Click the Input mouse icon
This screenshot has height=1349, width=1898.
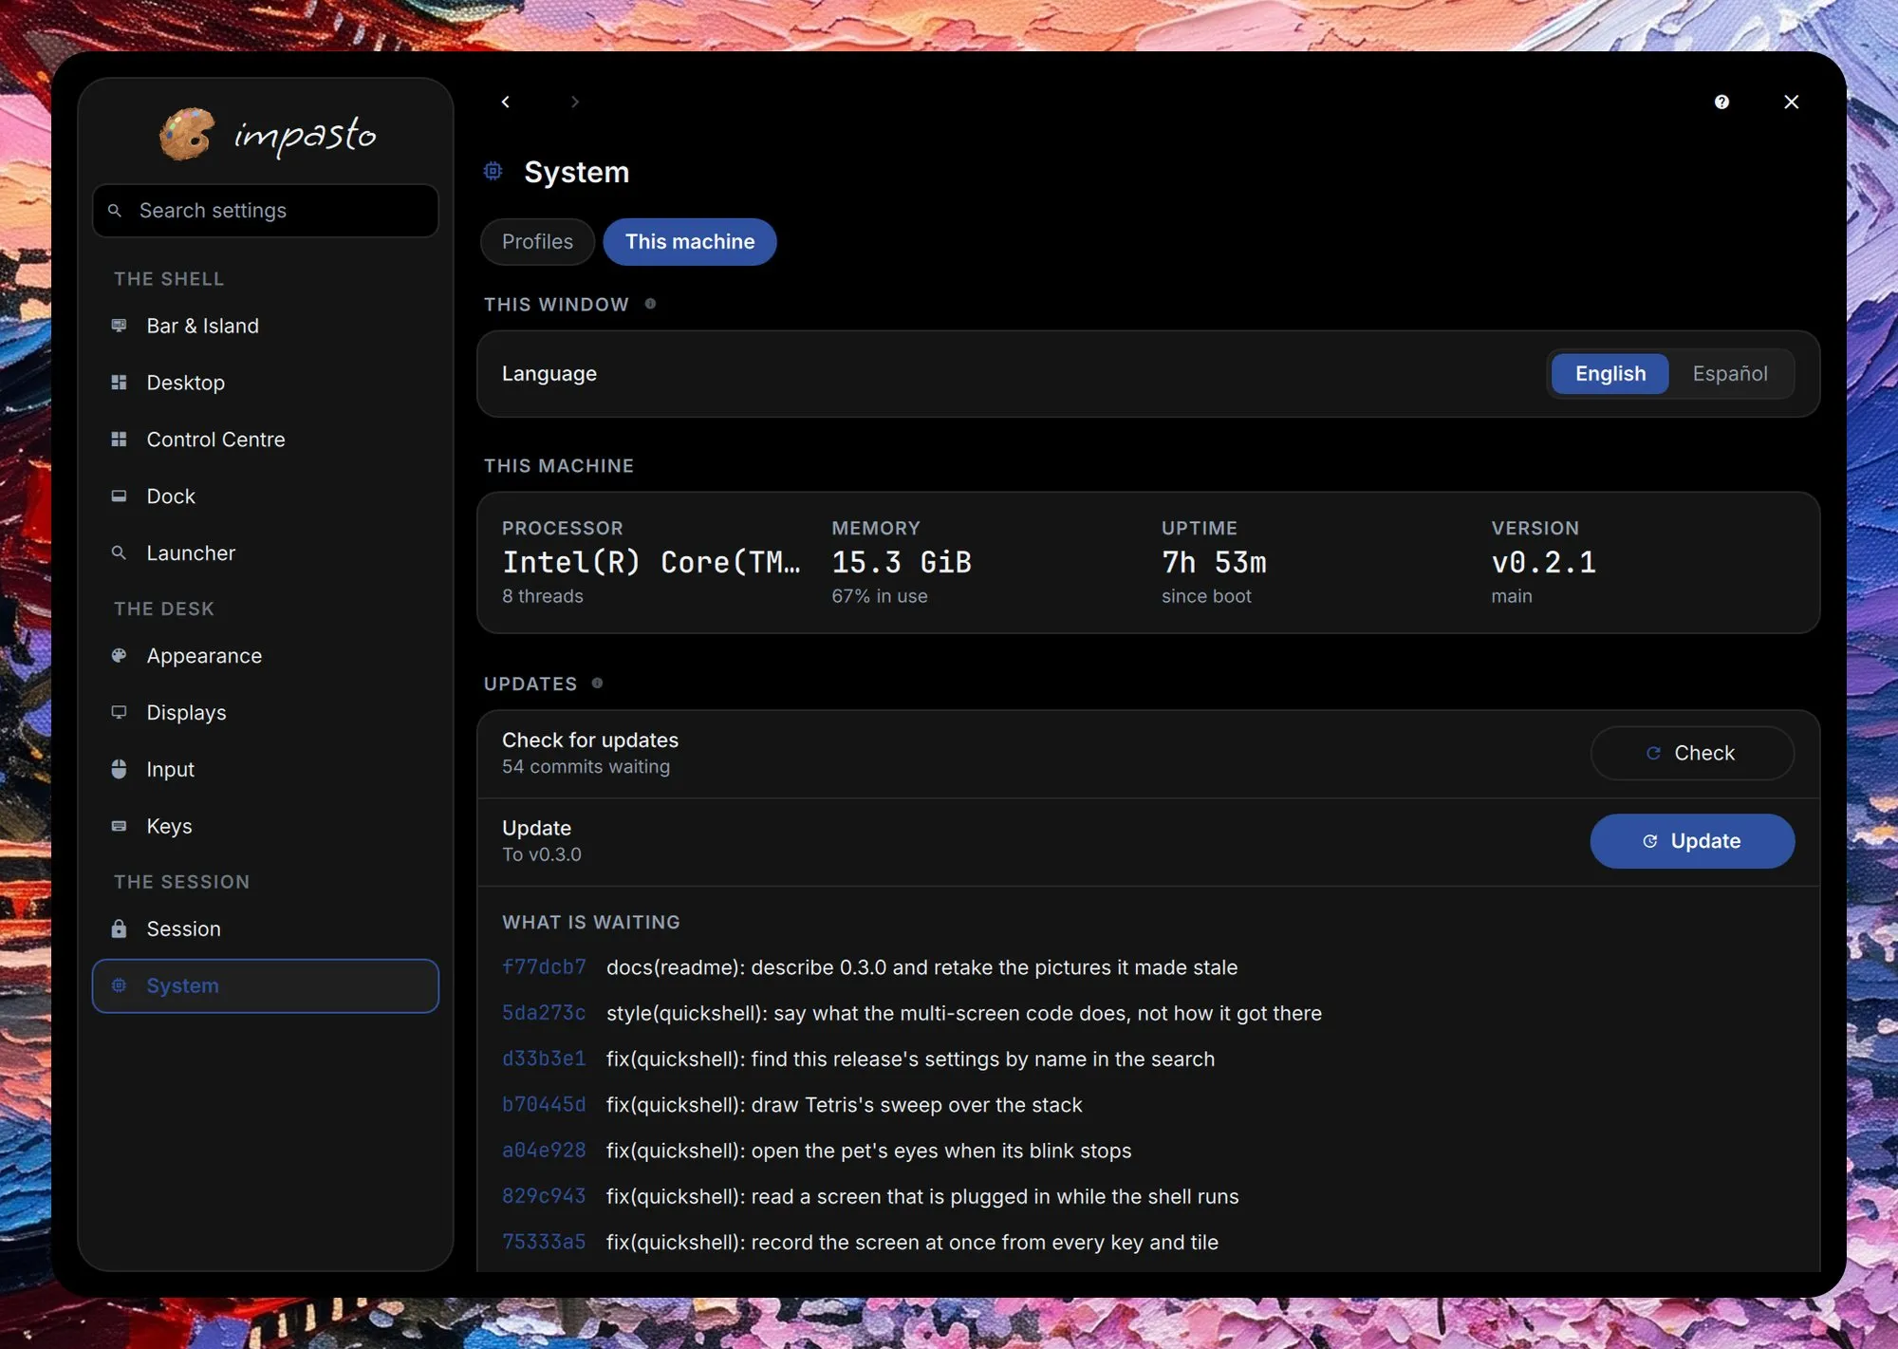point(119,769)
